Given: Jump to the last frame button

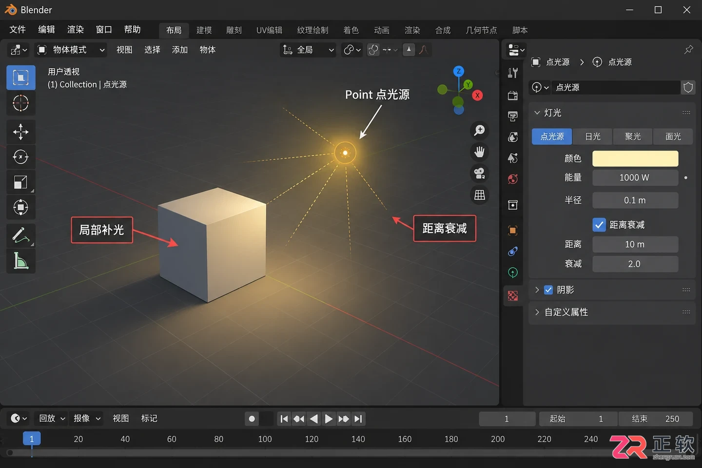Looking at the screenshot, I should coord(358,419).
